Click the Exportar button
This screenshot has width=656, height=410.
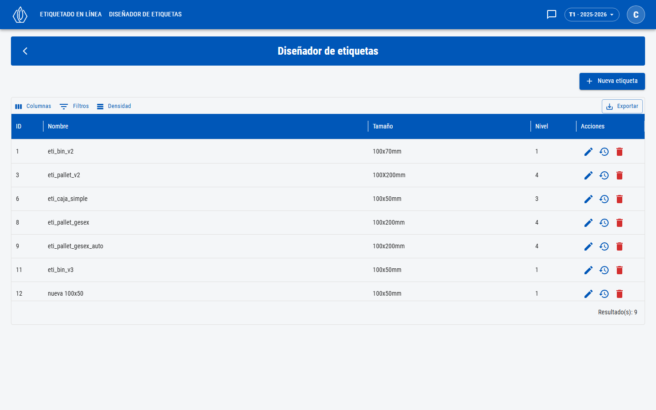tap(622, 106)
